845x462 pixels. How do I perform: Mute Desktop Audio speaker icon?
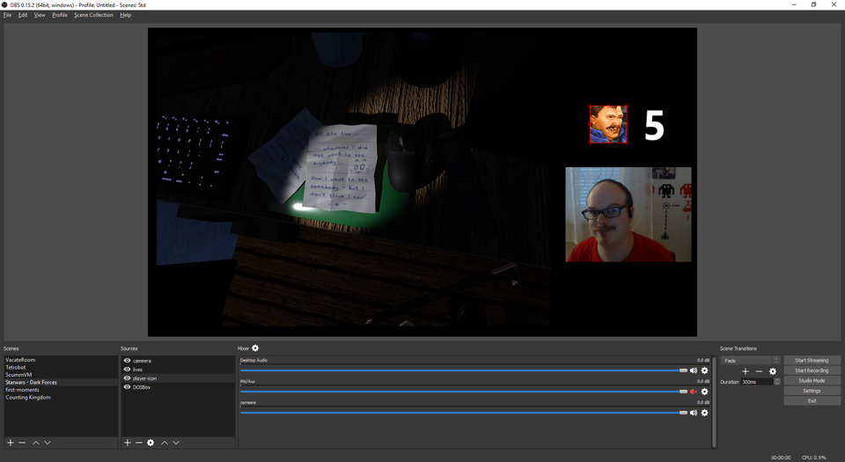click(694, 370)
